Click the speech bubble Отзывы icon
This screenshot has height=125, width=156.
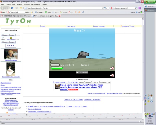(x=36, y=12)
